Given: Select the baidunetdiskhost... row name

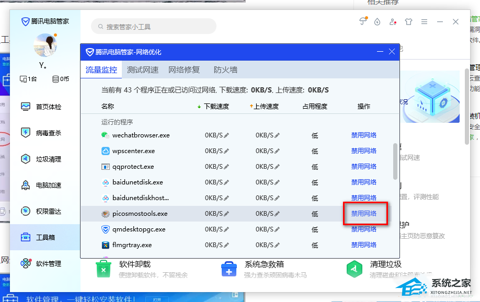Looking at the screenshot, I should (141, 198).
